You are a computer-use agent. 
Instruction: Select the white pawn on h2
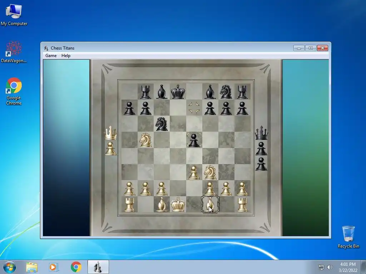pos(242,188)
